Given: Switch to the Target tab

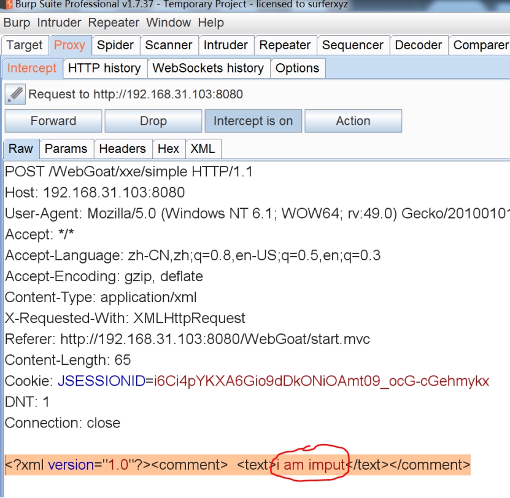Looking at the screenshot, I should [25, 45].
